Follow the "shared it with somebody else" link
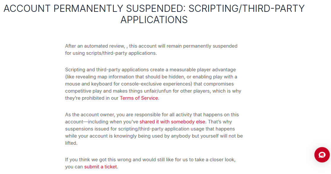This screenshot has width=331, height=174. click(x=172, y=122)
